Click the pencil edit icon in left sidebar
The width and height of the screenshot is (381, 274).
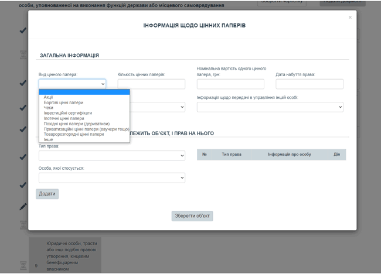23,206
